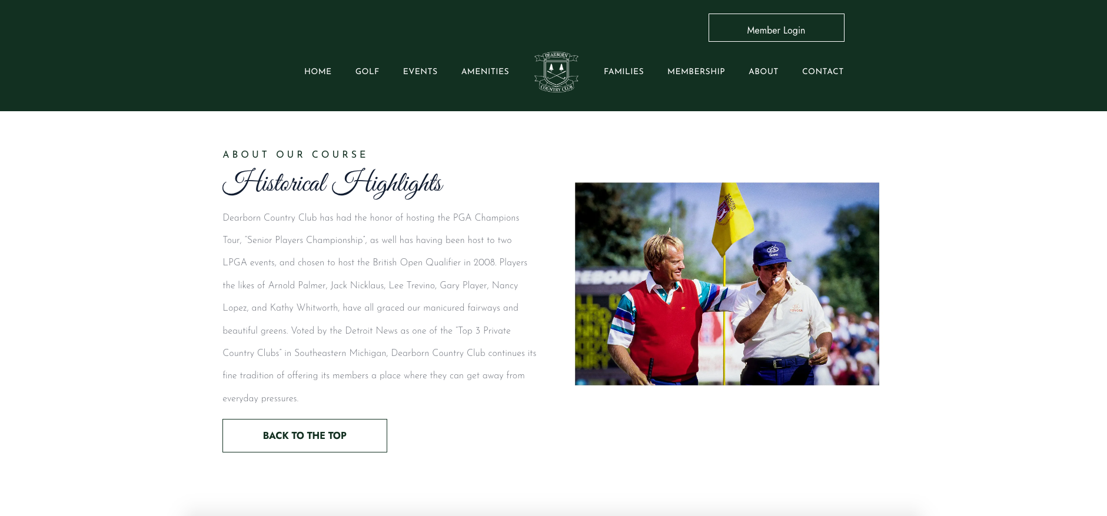Screen dimensions: 1107x516
Task: Click the BACK TO THE TOP button
Action: pos(305,435)
